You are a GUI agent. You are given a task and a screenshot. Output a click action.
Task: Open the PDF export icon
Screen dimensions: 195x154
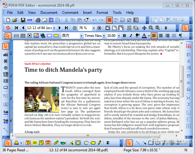coord(30,20)
